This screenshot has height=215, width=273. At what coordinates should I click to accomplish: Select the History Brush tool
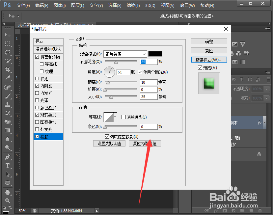[8, 113]
